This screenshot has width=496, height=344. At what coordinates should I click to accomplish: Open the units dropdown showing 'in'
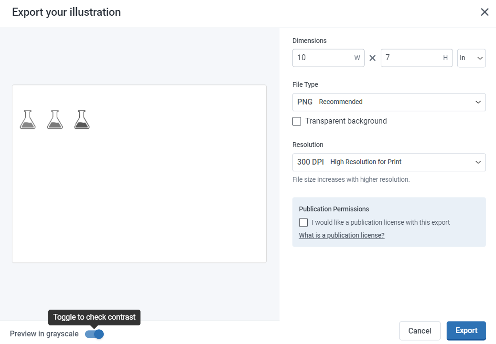[471, 58]
